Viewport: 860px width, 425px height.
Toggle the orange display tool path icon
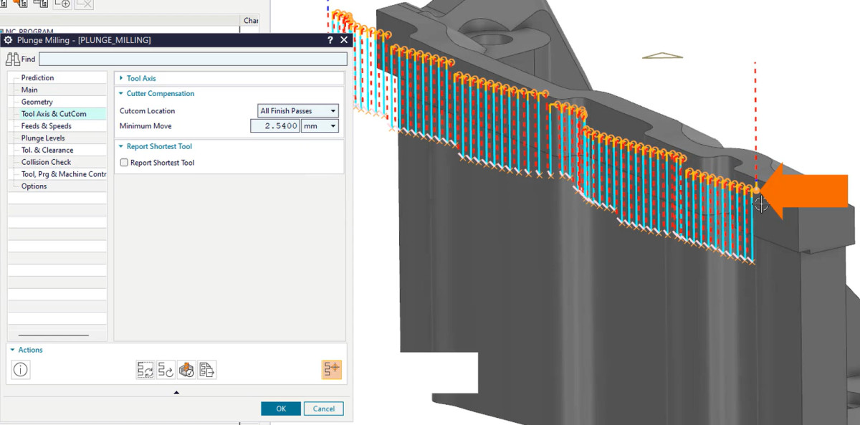(x=331, y=370)
